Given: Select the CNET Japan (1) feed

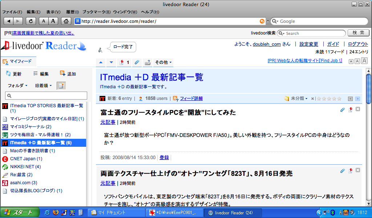Looking at the screenshot, I should 26,159.
